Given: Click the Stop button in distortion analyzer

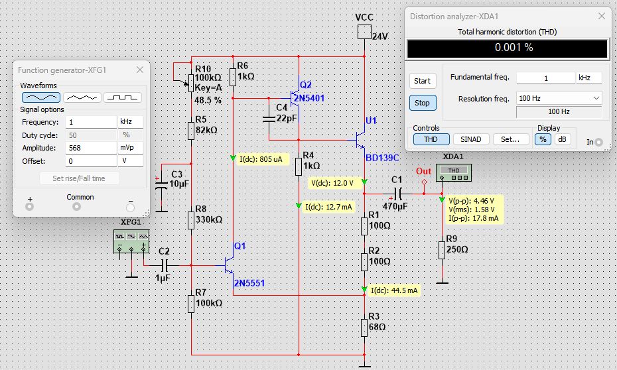Looking at the screenshot, I should click(x=422, y=103).
